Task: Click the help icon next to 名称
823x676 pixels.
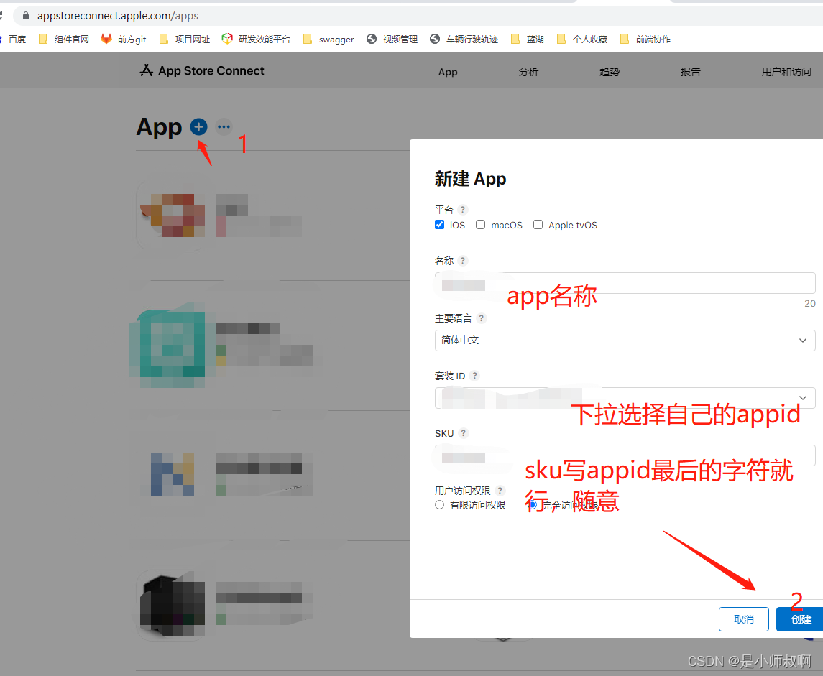Action: pyautogui.click(x=462, y=261)
